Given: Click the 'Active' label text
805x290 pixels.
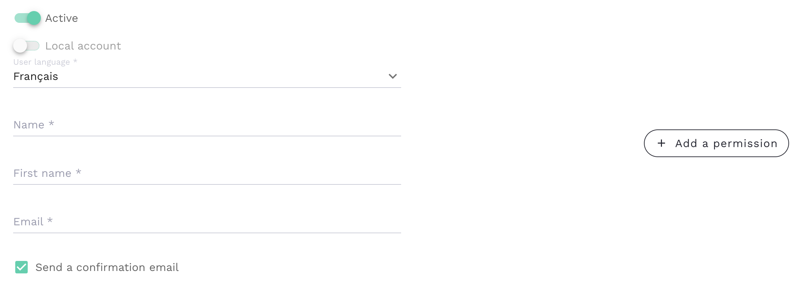Looking at the screenshot, I should pos(61,18).
